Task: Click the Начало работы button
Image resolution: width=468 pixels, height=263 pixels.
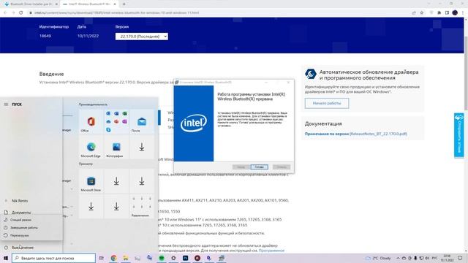Action: 327,103
